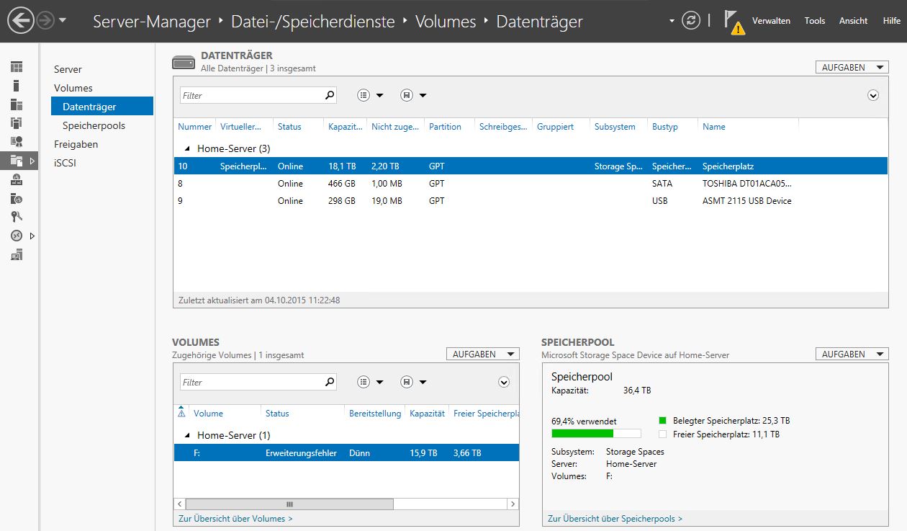Open the Tools menu
Image resolution: width=907 pixels, height=531 pixels.
[815, 21]
